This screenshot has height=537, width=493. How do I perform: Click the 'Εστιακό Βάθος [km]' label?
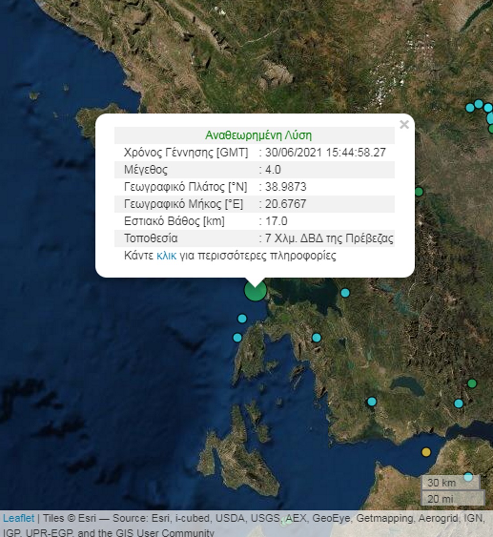click(x=174, y=221)
